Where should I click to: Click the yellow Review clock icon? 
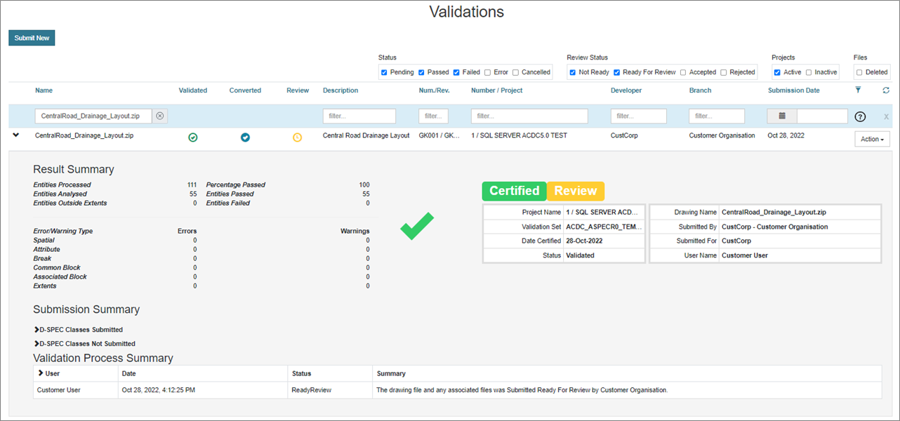click(x=297, y=138)
